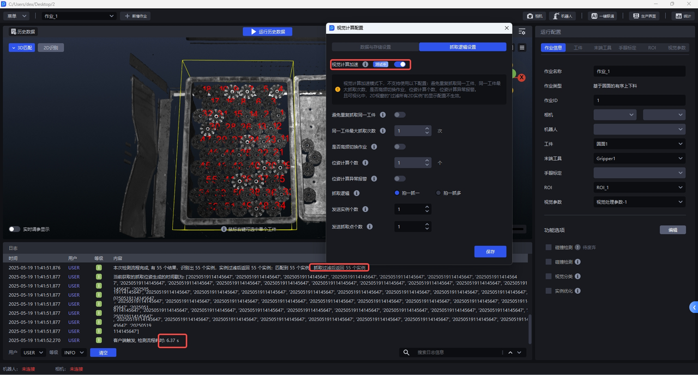
Task: Open the log 等级 INFO dropdown
Action: click(74, 353)
